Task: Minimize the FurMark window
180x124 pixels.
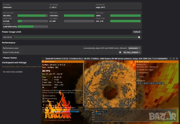Action: coord(171,59)
